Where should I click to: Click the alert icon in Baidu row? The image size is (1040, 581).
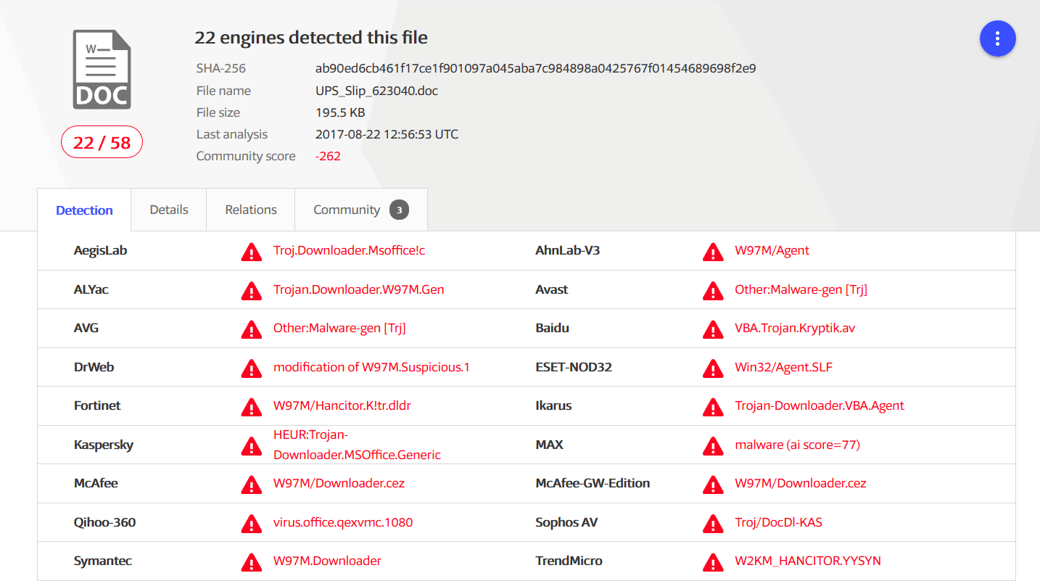713,329
